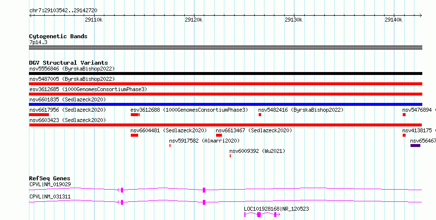Screen dimensions: 436x220
Task: Click the 7p14.3 band label
Action: pyautogui.click(x=38, y=43)
